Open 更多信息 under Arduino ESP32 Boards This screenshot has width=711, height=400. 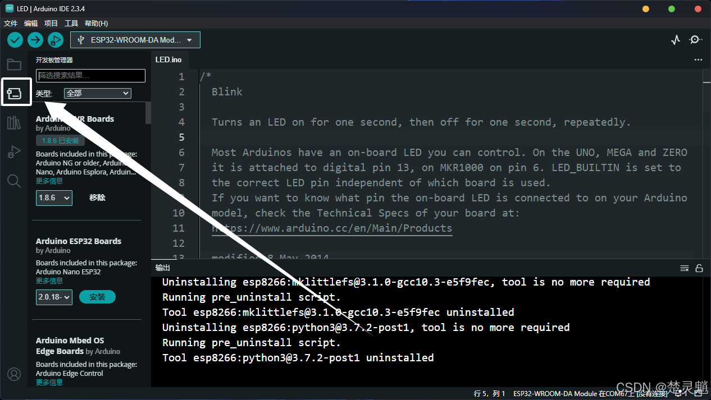click(49, 281)
